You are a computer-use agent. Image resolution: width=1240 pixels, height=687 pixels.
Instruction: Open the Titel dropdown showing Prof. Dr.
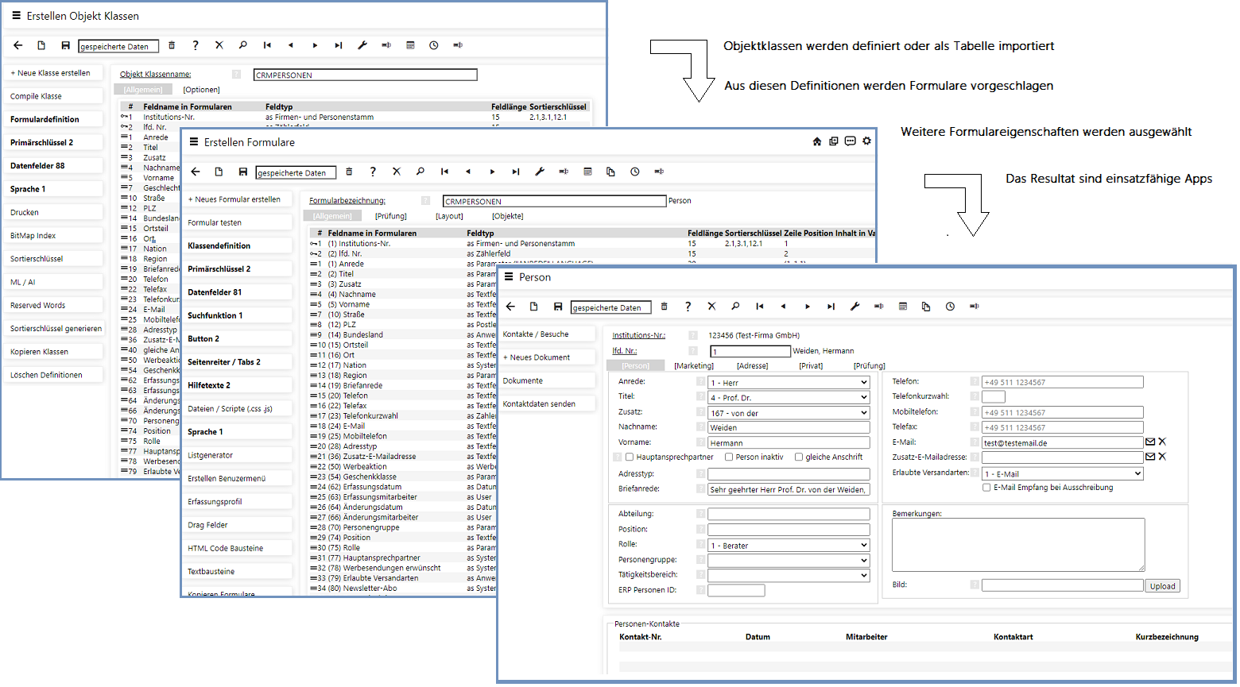click(x=789, y=398)
